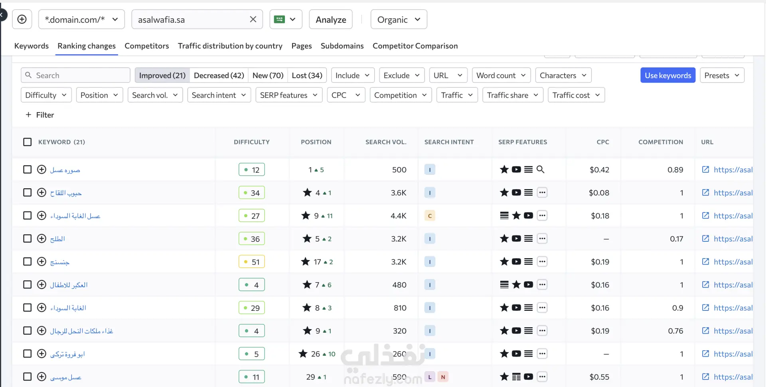Toggle checkbox for the difficulty 51 keyword row
766x387 pixels.
click(x=27, y=262)
